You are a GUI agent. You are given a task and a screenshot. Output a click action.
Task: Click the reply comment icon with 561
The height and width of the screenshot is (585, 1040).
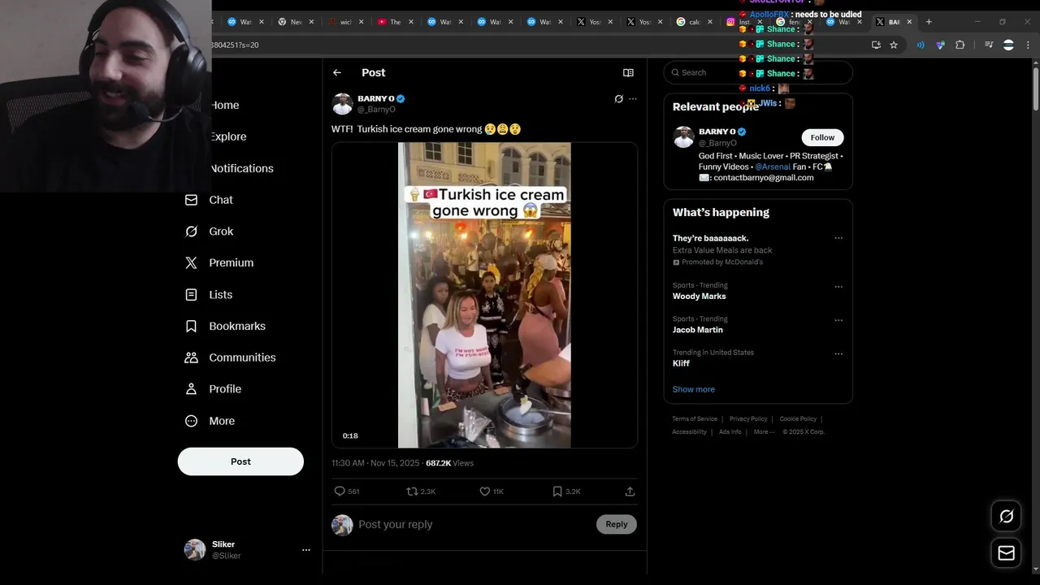pos(340,492)
